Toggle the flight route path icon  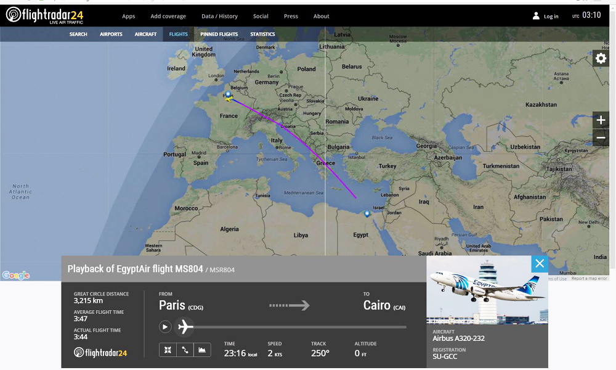point(185,350)
